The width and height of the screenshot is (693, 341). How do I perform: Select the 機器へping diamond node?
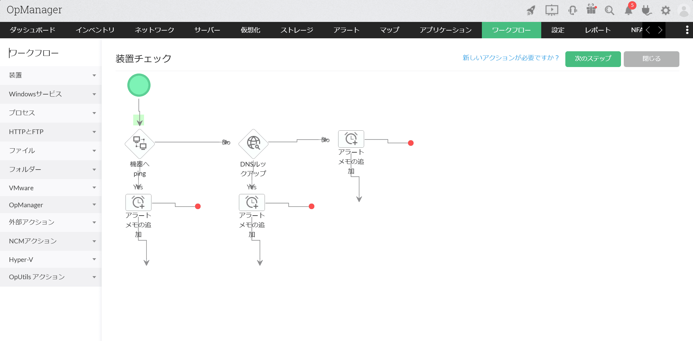pos(140,144)
